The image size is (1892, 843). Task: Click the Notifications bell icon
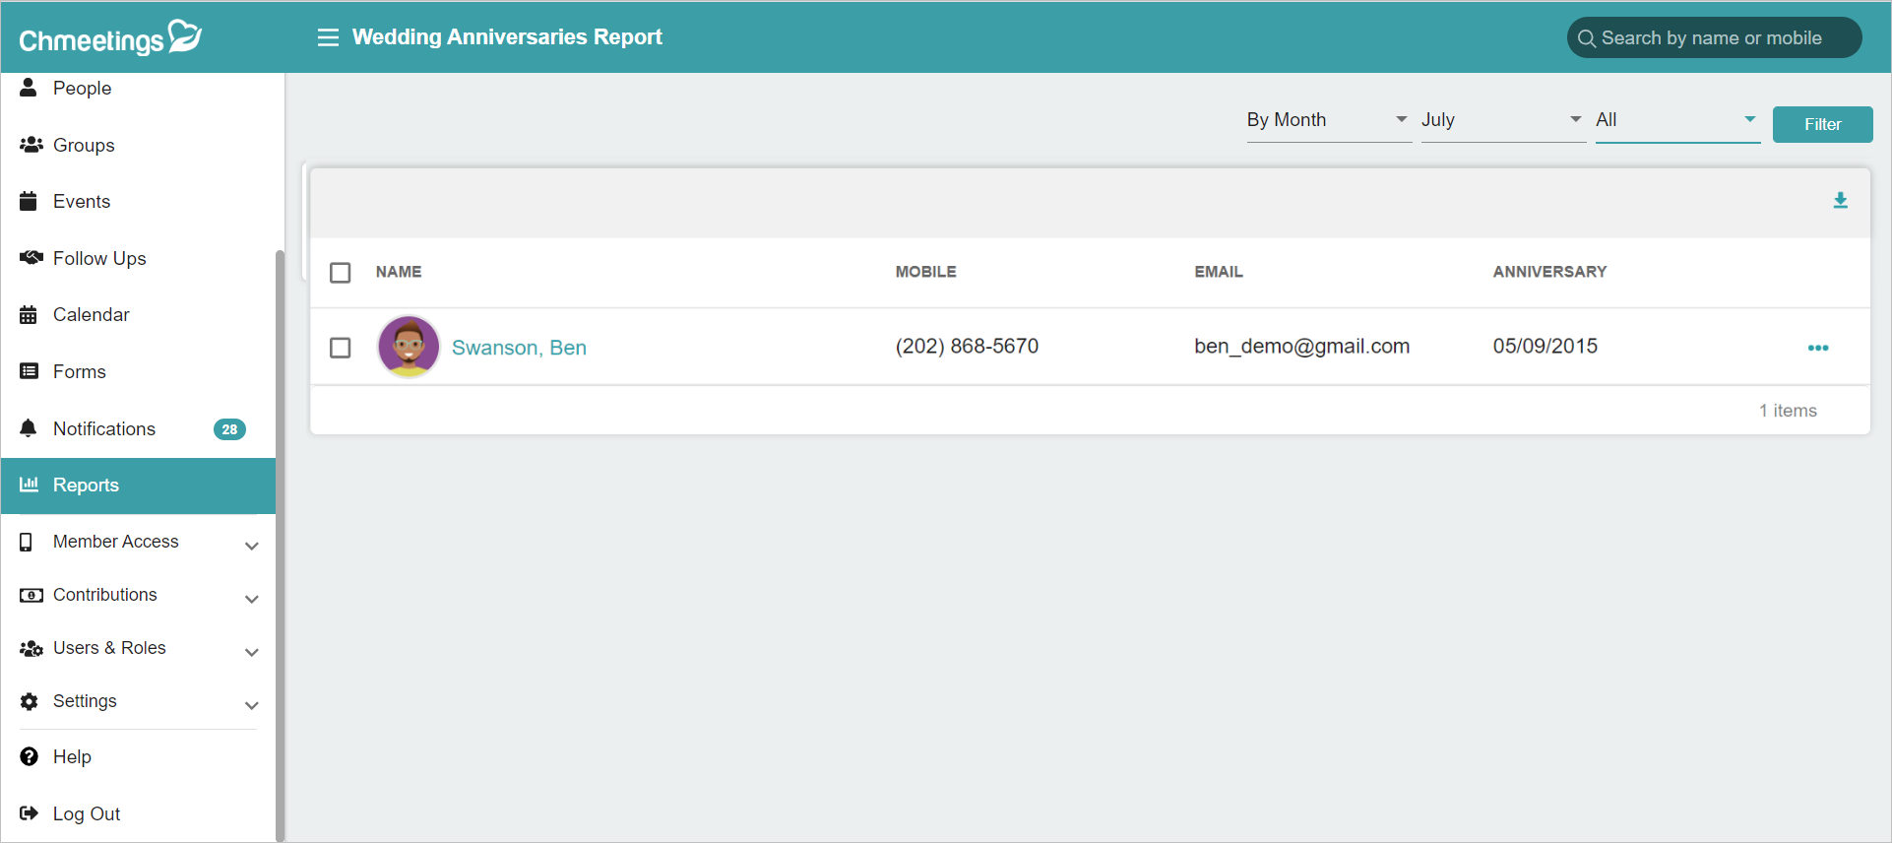tap(29, 428)
